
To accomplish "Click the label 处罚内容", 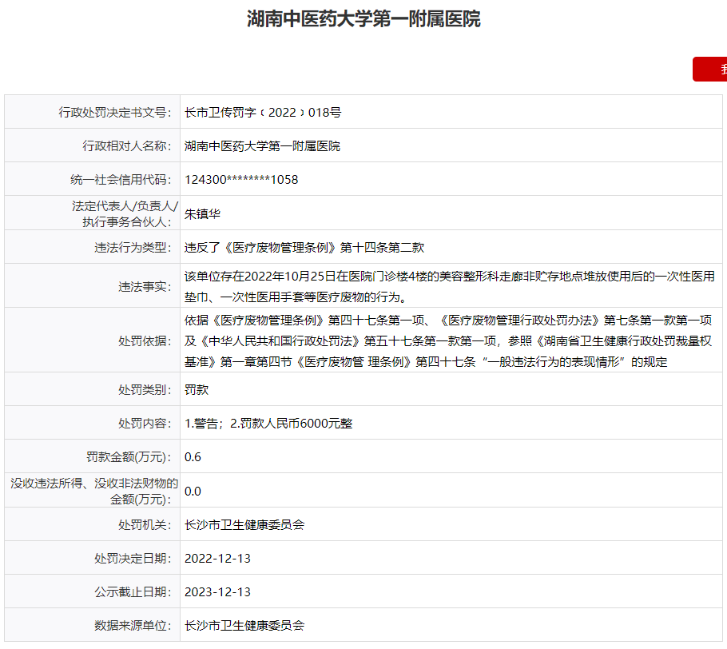I will (x=145, y=423).
